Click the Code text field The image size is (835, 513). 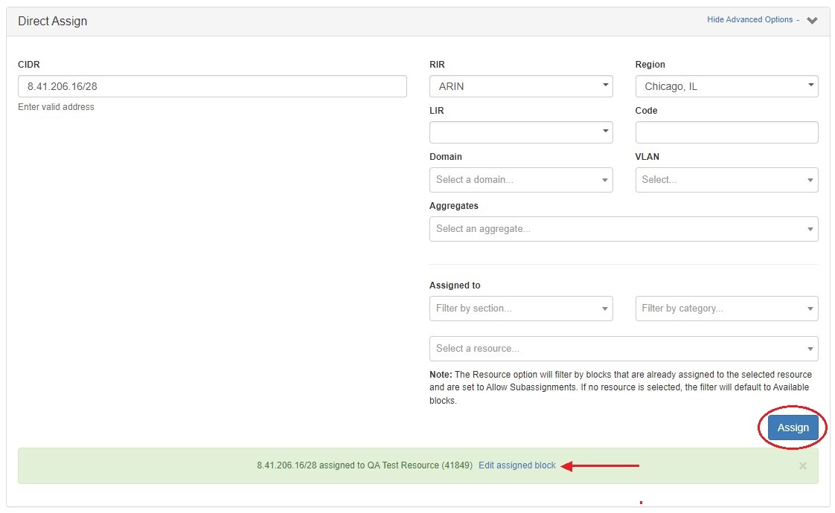tap(726, 132)
